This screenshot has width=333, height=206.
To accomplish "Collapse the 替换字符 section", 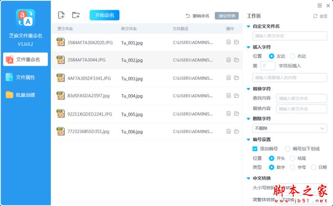I will (248, 89).
